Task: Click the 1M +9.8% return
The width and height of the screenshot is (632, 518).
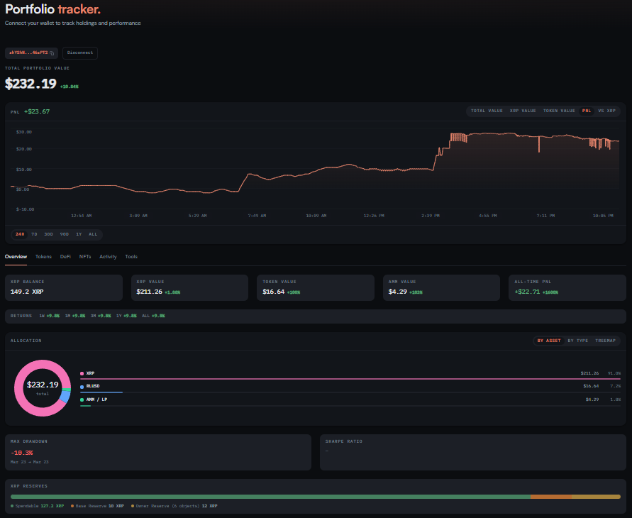Action: [75, 316]
